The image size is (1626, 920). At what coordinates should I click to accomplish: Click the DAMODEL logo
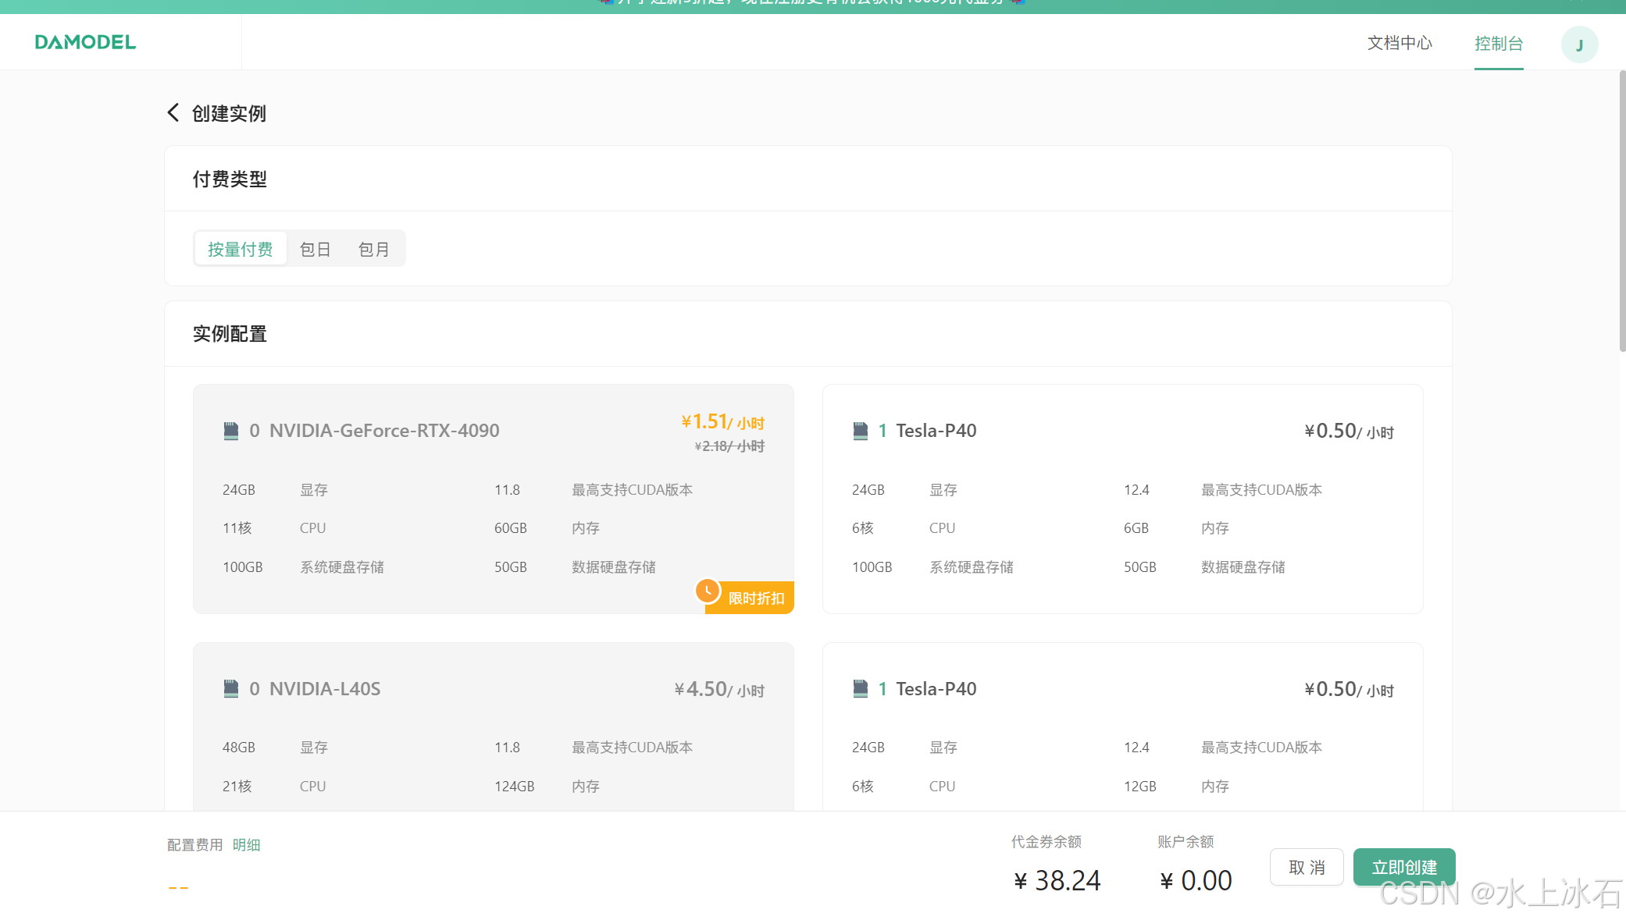85,42
